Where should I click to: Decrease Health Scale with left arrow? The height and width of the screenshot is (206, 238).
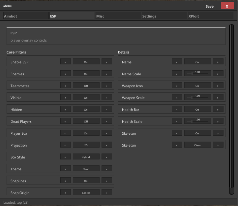pos(177,121)
